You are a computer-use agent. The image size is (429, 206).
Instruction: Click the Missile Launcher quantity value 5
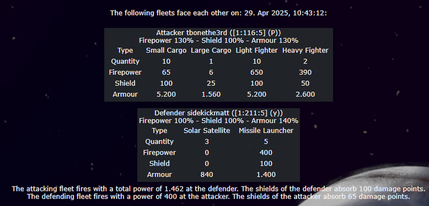point(266,141)
